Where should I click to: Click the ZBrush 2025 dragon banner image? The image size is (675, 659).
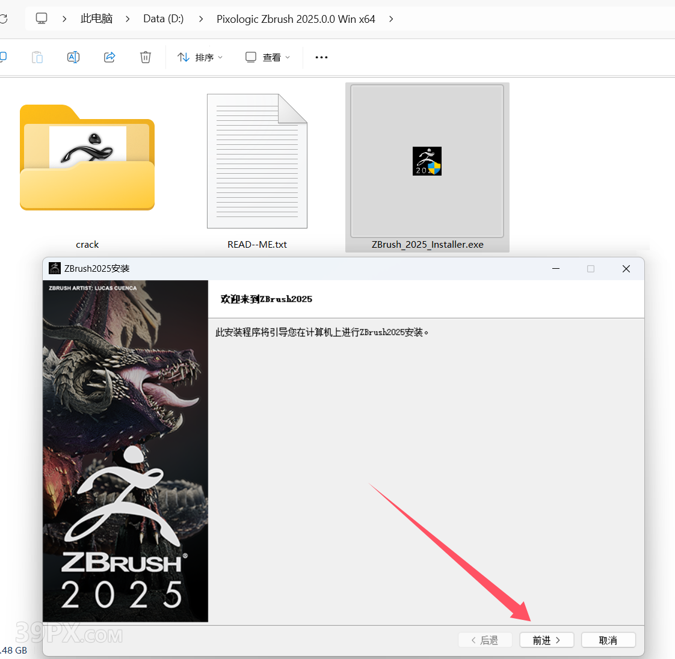(x=125, y=451)
